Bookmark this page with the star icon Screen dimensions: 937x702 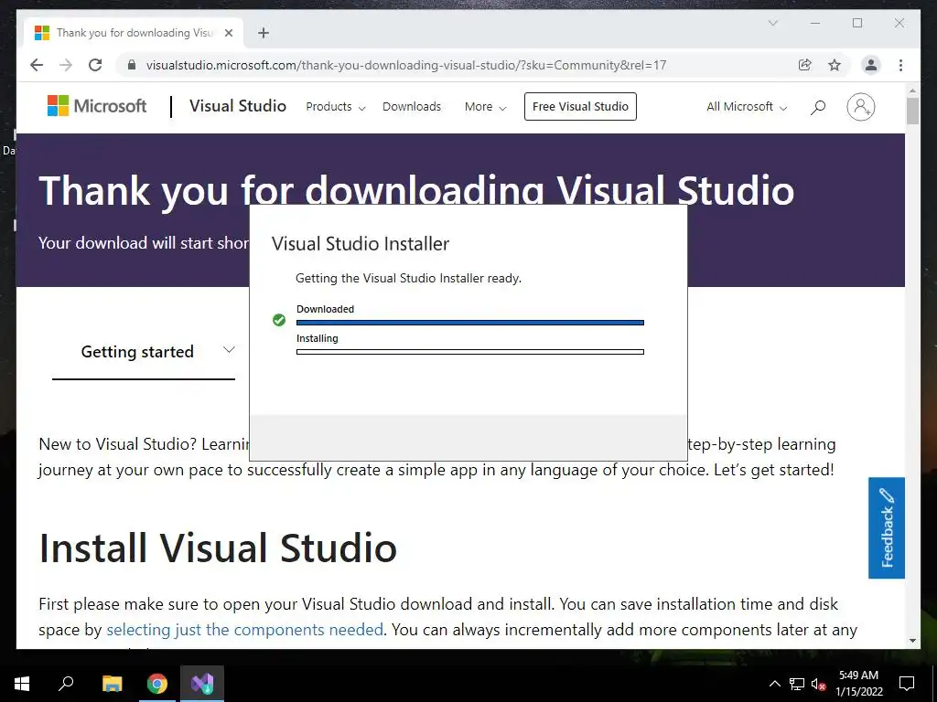[835, 65]
